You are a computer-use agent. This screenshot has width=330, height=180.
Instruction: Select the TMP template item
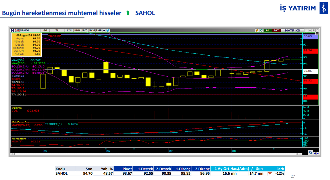pyautogui.click(x=98, y=30)
